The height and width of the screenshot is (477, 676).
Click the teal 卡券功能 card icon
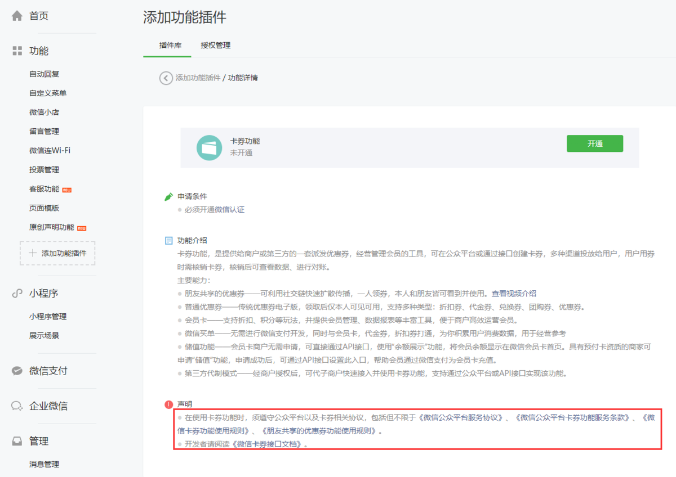[209, 147]
